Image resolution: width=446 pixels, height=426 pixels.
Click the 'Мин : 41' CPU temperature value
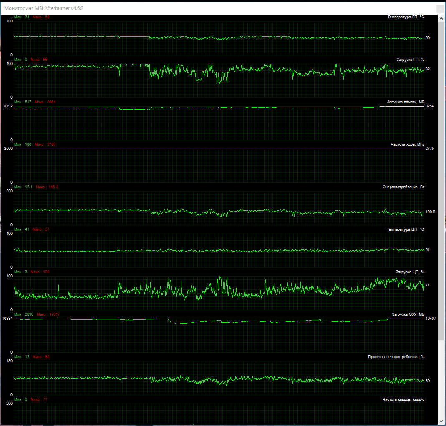[22, 229]
